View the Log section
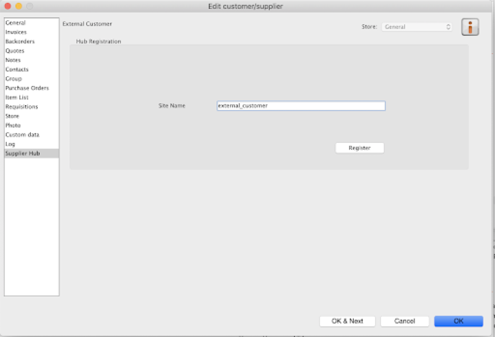This screenshot has height=337, width=495. pos(10,143)
